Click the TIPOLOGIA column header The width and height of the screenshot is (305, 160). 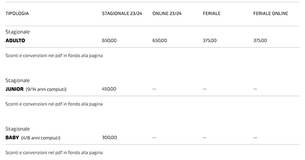point(17,14)
